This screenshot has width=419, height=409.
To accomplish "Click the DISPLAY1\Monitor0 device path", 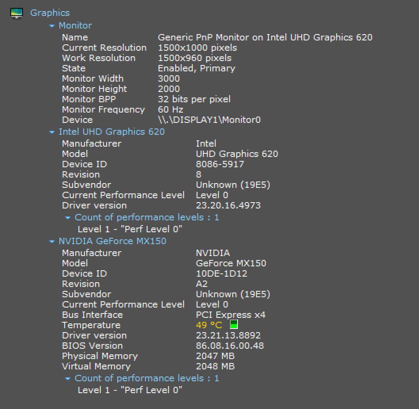I will pos(209,120).
